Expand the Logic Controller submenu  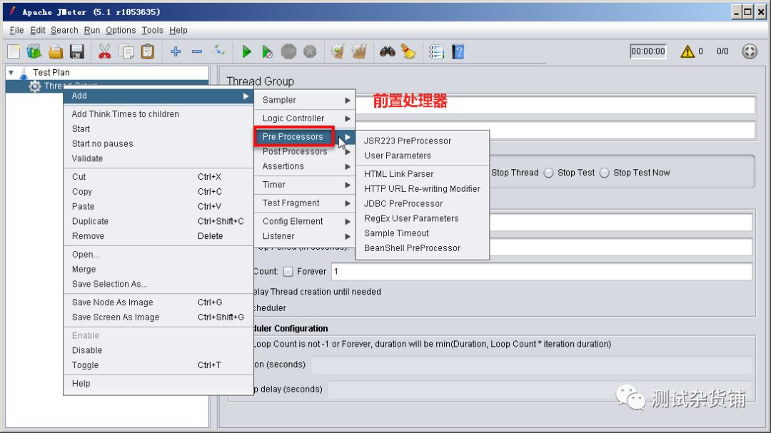[x=305, y=118]
